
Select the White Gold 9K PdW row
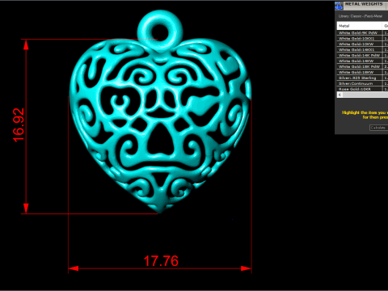click(362, 33)
